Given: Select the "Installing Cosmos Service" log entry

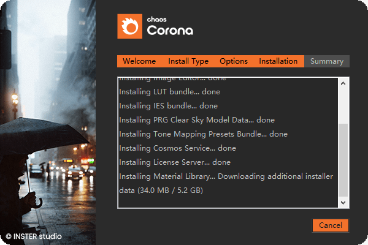Looking at the screenshot, I should [177, 148].
